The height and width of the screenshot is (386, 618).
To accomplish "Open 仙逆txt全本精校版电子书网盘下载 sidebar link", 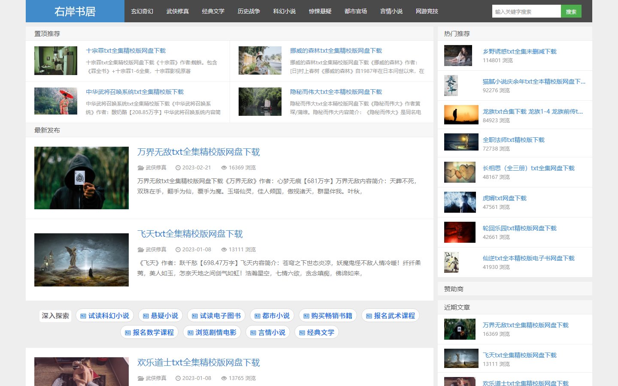I will pos(529,258).
